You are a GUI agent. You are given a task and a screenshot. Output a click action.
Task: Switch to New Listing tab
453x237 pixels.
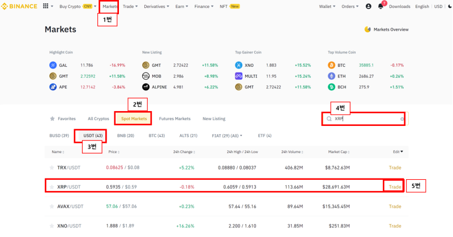(214, 118)
